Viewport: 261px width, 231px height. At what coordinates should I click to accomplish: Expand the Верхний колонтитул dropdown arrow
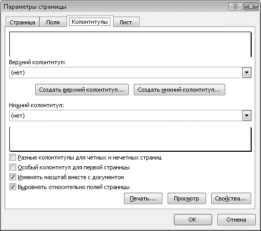pos(246,73)
